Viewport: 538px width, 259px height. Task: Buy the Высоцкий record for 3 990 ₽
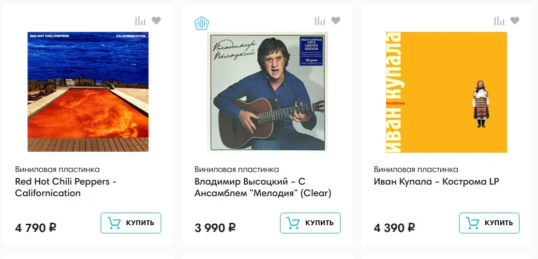(310, 223)
